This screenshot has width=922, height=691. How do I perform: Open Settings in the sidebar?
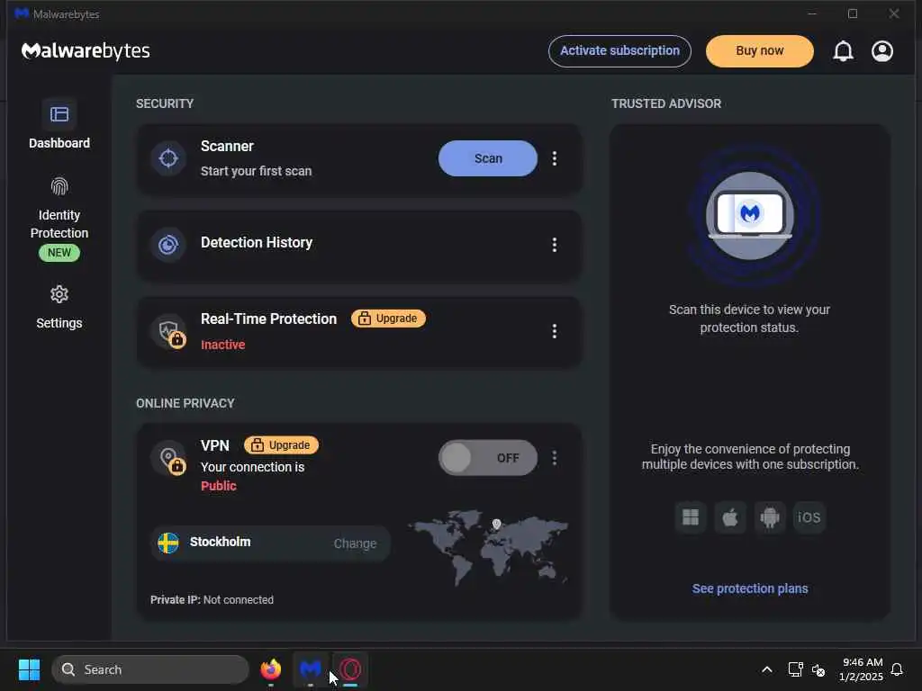tap(59, 307)
